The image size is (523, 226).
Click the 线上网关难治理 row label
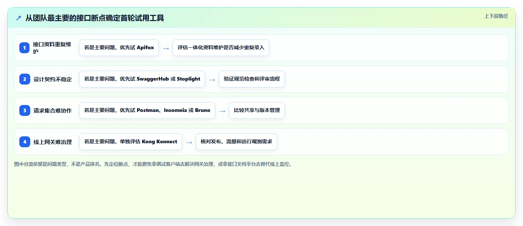[x=53, y=142]
